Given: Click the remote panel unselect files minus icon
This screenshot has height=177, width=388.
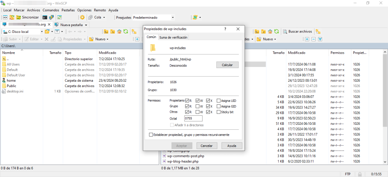Looking at the screenshot, I should pyautogui.click(x=313, y=39).
